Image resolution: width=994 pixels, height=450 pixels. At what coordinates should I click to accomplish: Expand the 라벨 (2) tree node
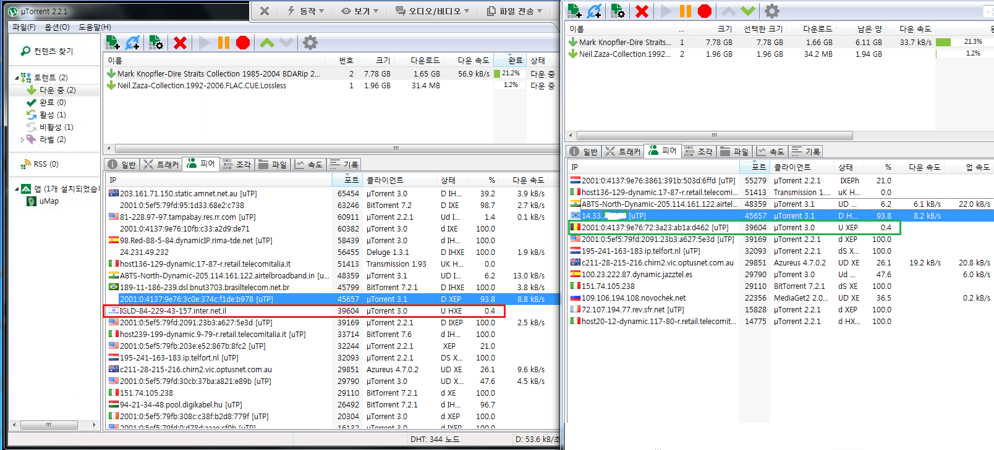tap(22, 140)
